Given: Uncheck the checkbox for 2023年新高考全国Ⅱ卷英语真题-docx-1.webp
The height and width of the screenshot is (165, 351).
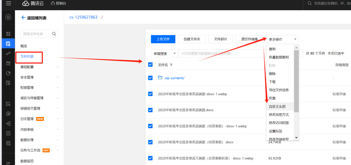Looking at the screenshot, I should click(x=150, y=94).
